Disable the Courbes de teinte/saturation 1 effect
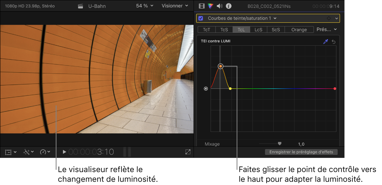This screenshot has width=382, height=185. coord(200,18)
